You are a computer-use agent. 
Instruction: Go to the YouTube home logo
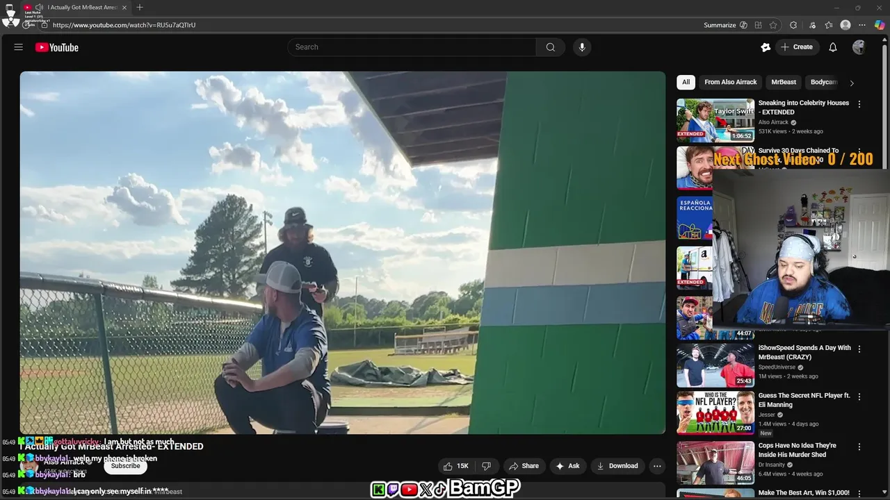(x=57, y=47)
